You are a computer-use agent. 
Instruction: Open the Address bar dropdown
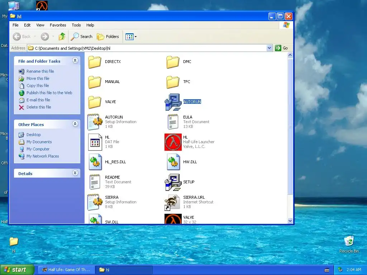269,48
